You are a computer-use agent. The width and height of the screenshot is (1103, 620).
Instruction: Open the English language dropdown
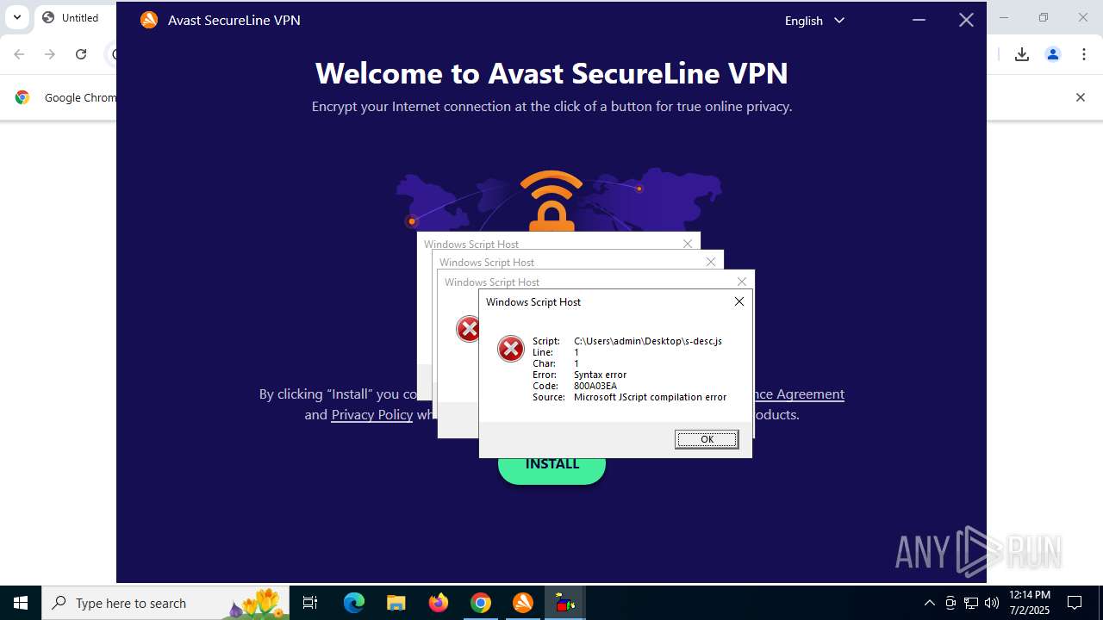pos(814,21)
